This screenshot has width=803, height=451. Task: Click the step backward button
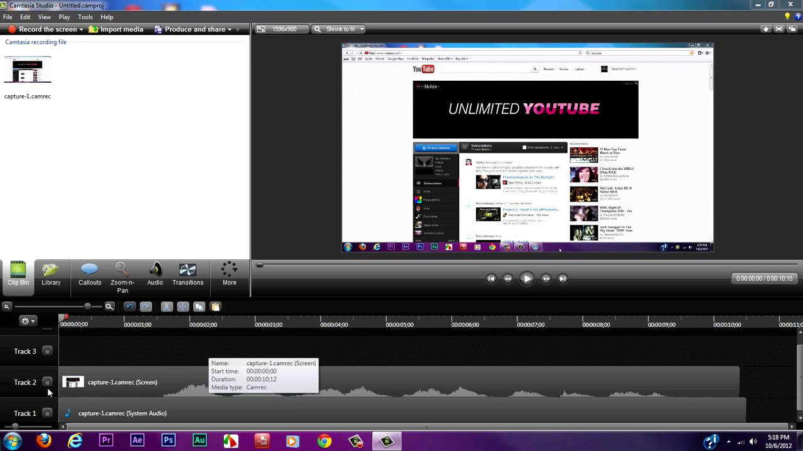tap(508, 279)
